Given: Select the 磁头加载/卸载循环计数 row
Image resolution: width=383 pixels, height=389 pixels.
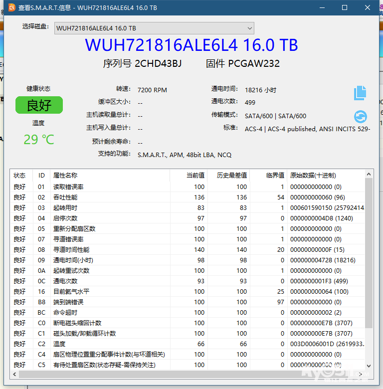Looking at the screenshot, I should click(x=84, y=333).
